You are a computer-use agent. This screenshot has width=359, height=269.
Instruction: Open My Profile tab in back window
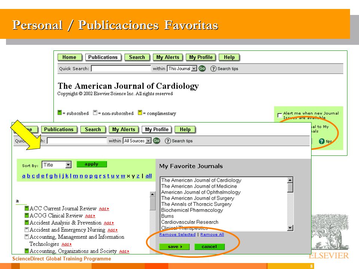point(201,57)
